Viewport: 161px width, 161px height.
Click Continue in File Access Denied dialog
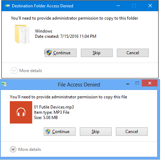(x=59, y=132)
